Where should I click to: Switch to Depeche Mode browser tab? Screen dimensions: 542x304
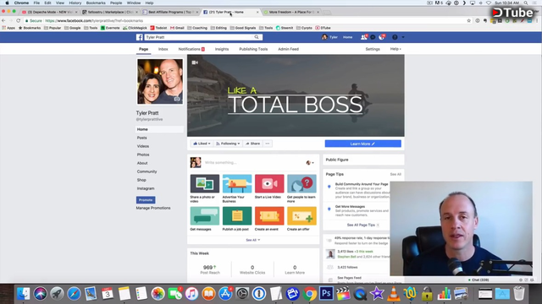click(x=49, y=12)
